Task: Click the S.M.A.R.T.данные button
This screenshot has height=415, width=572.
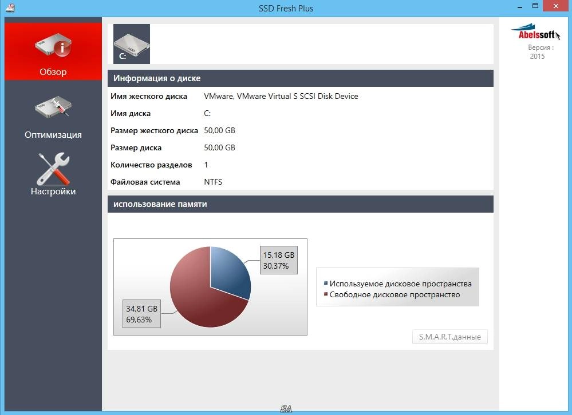Action: [450, 337]
